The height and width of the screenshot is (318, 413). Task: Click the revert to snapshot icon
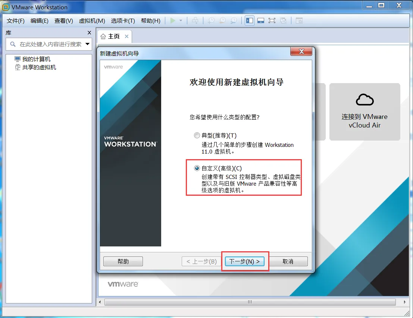pyautogui.click(x=223, y=21)
